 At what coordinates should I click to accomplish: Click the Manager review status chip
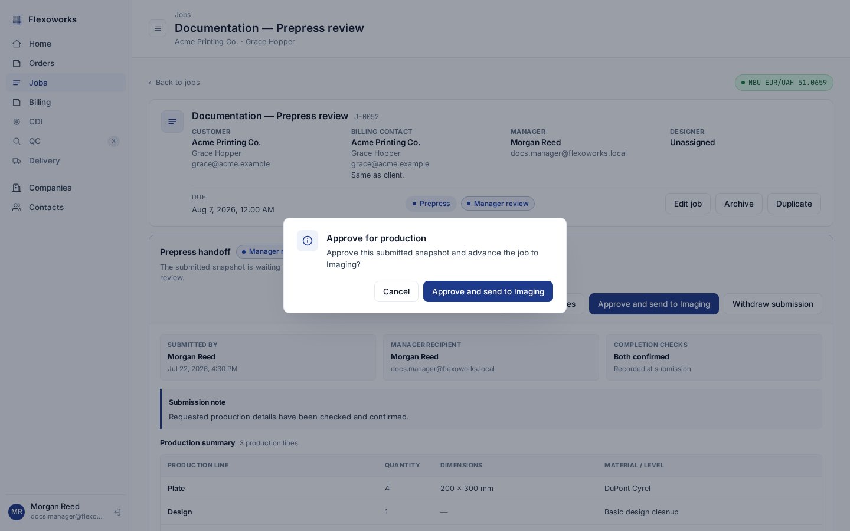pyautogui.click(x=498, y=204)
